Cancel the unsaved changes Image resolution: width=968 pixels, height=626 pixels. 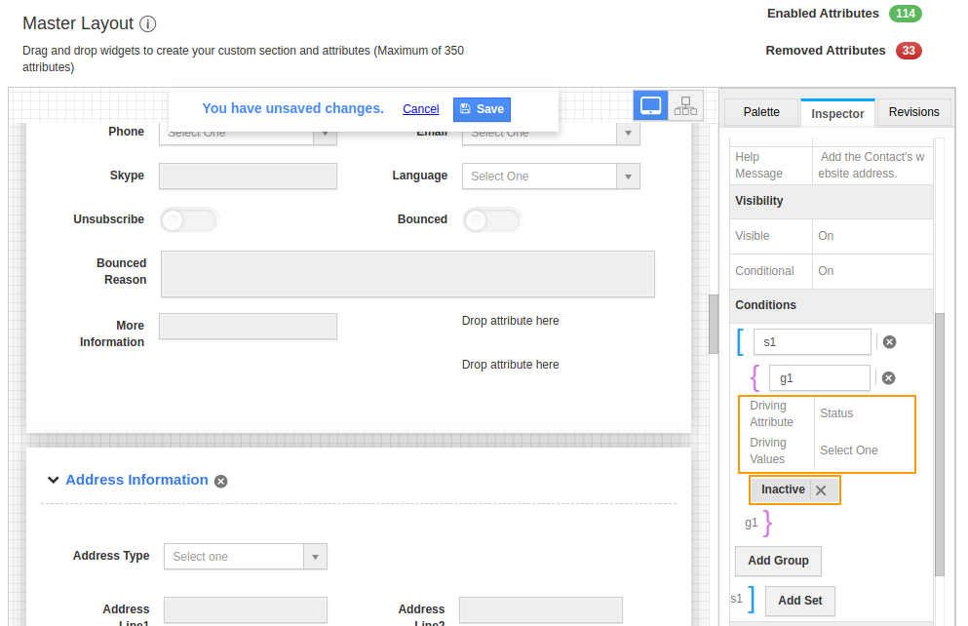(420, 109)
